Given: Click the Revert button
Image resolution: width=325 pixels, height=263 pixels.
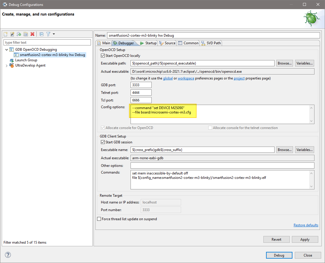Looking at the screenshot, I should coord(277,239).
